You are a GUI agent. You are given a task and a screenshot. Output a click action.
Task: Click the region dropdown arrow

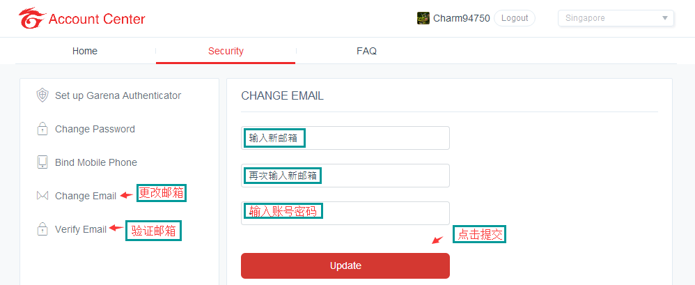coord(665,18)
